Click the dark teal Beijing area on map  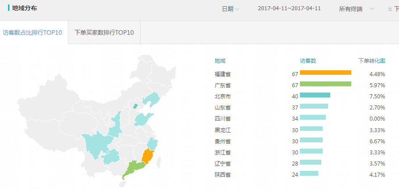point(136,106)
